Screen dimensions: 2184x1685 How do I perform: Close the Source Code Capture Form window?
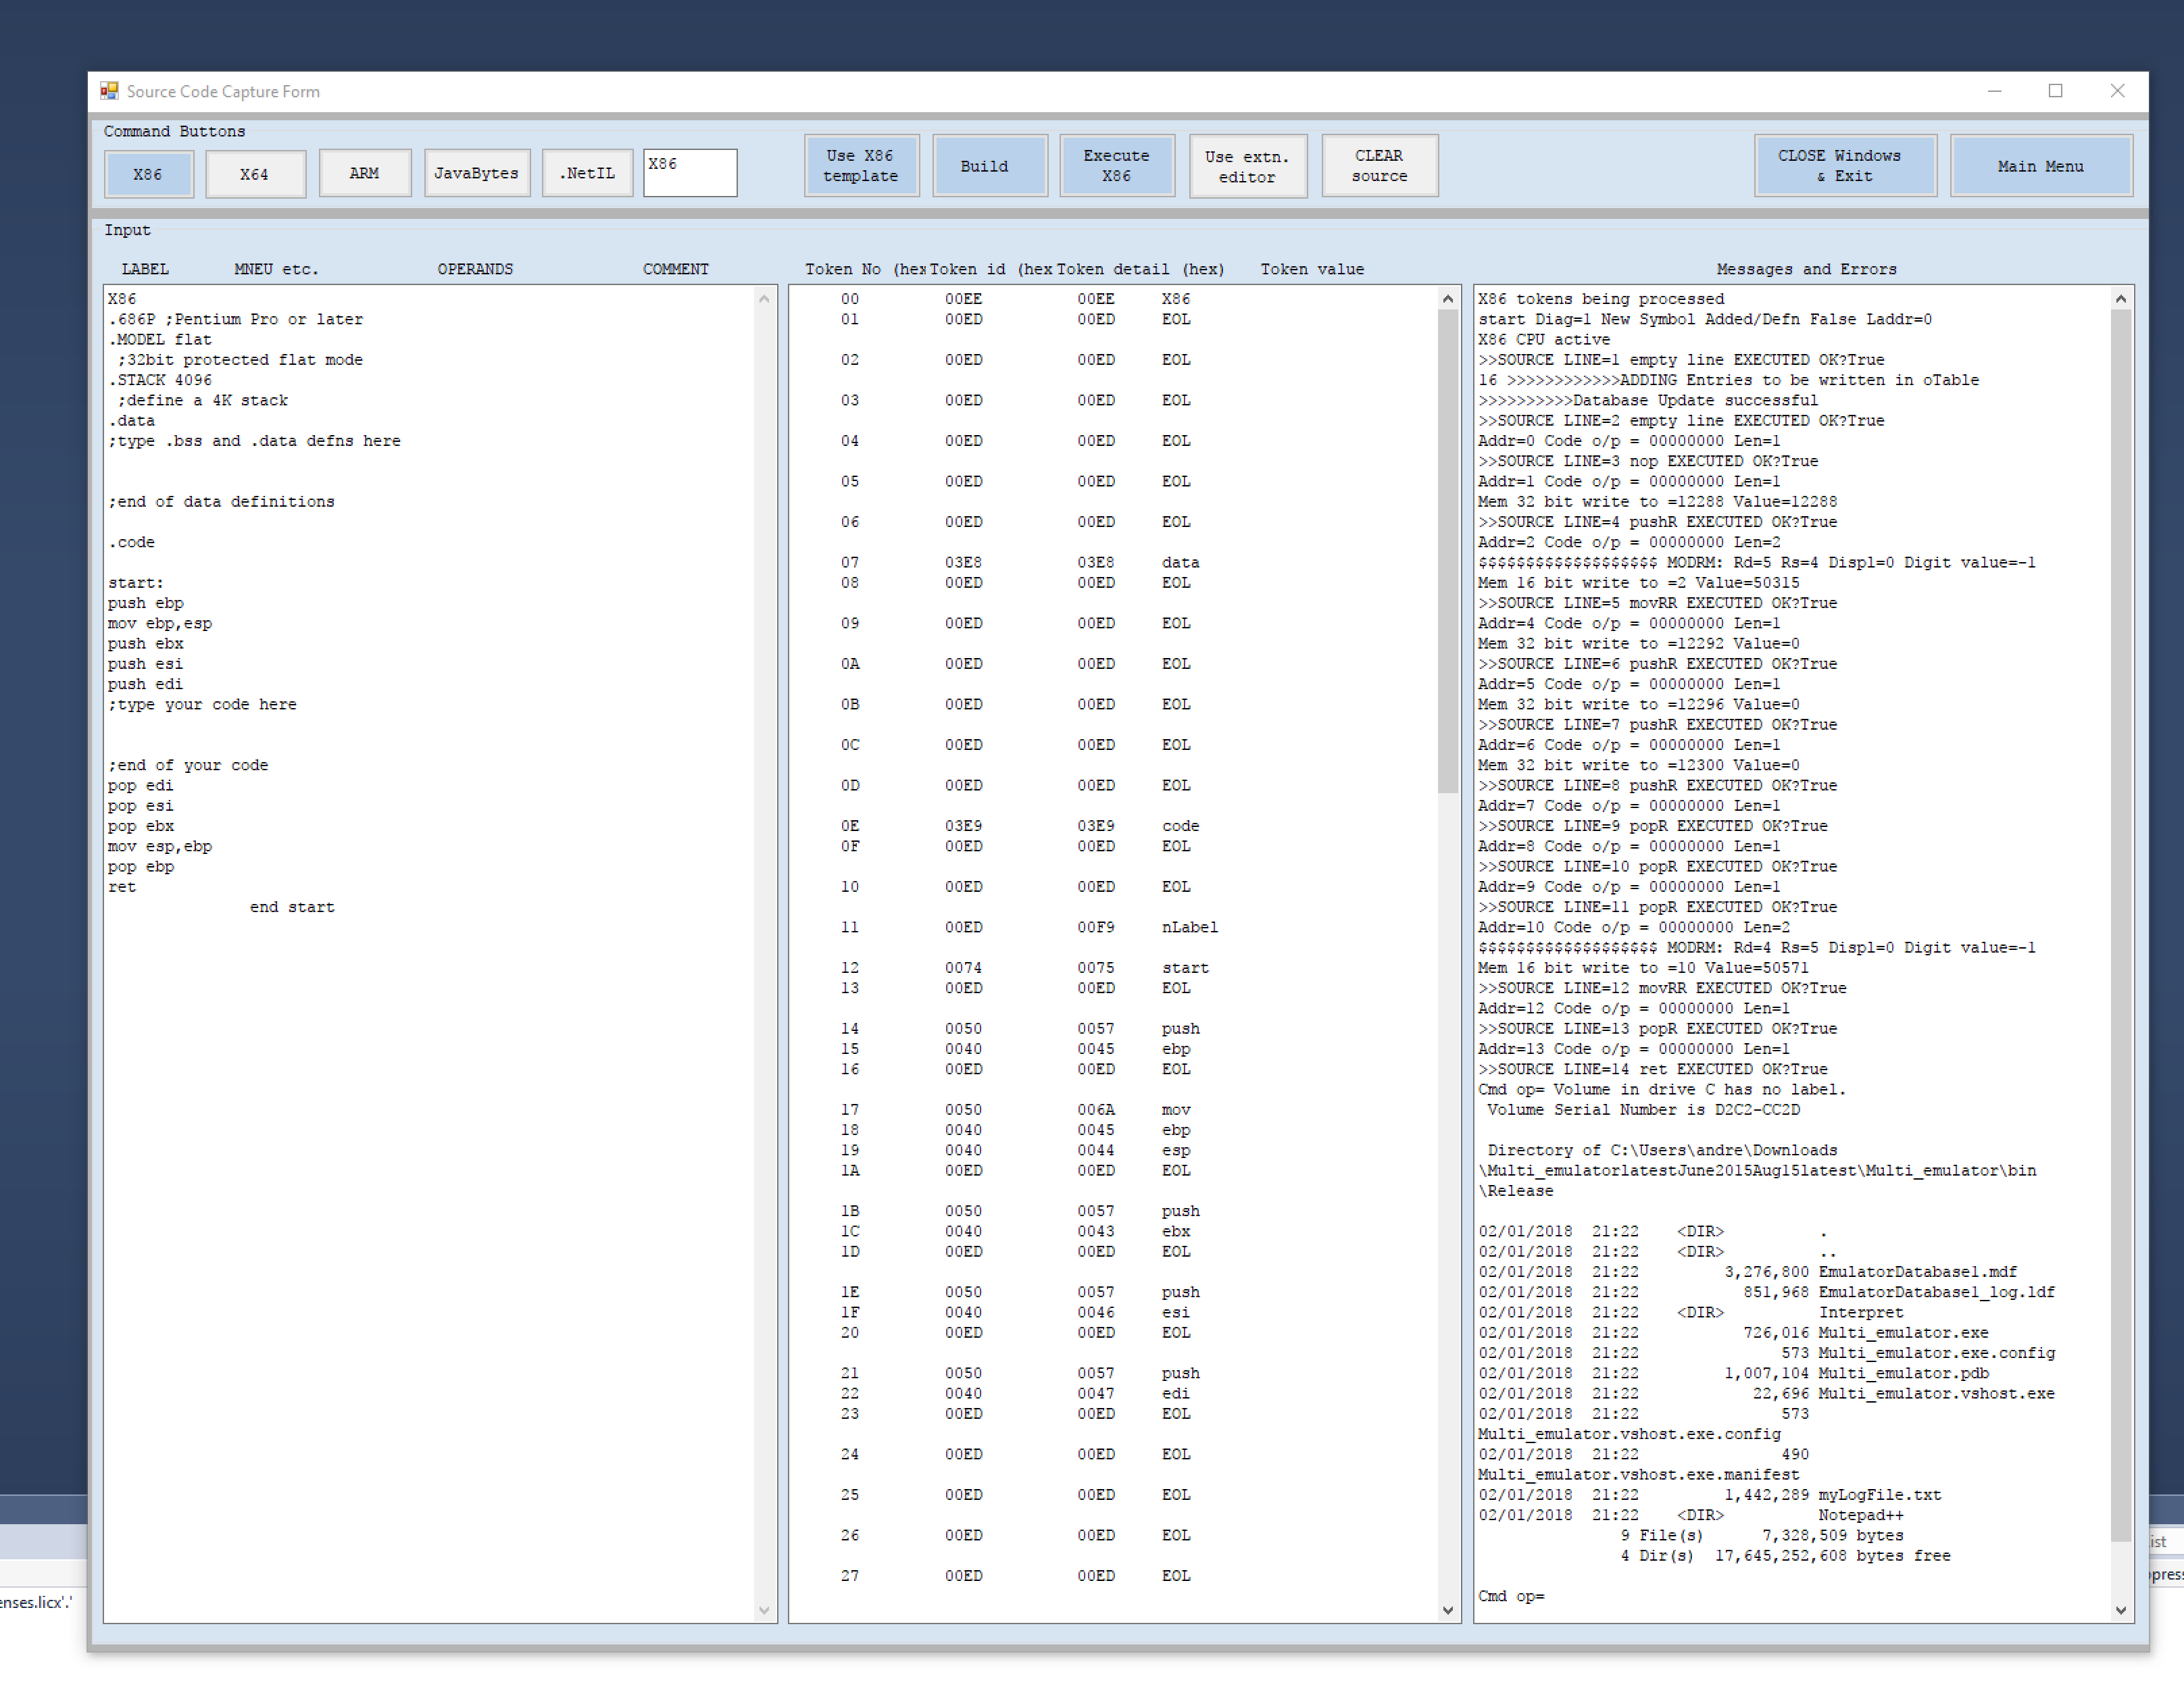(2117, 91)
